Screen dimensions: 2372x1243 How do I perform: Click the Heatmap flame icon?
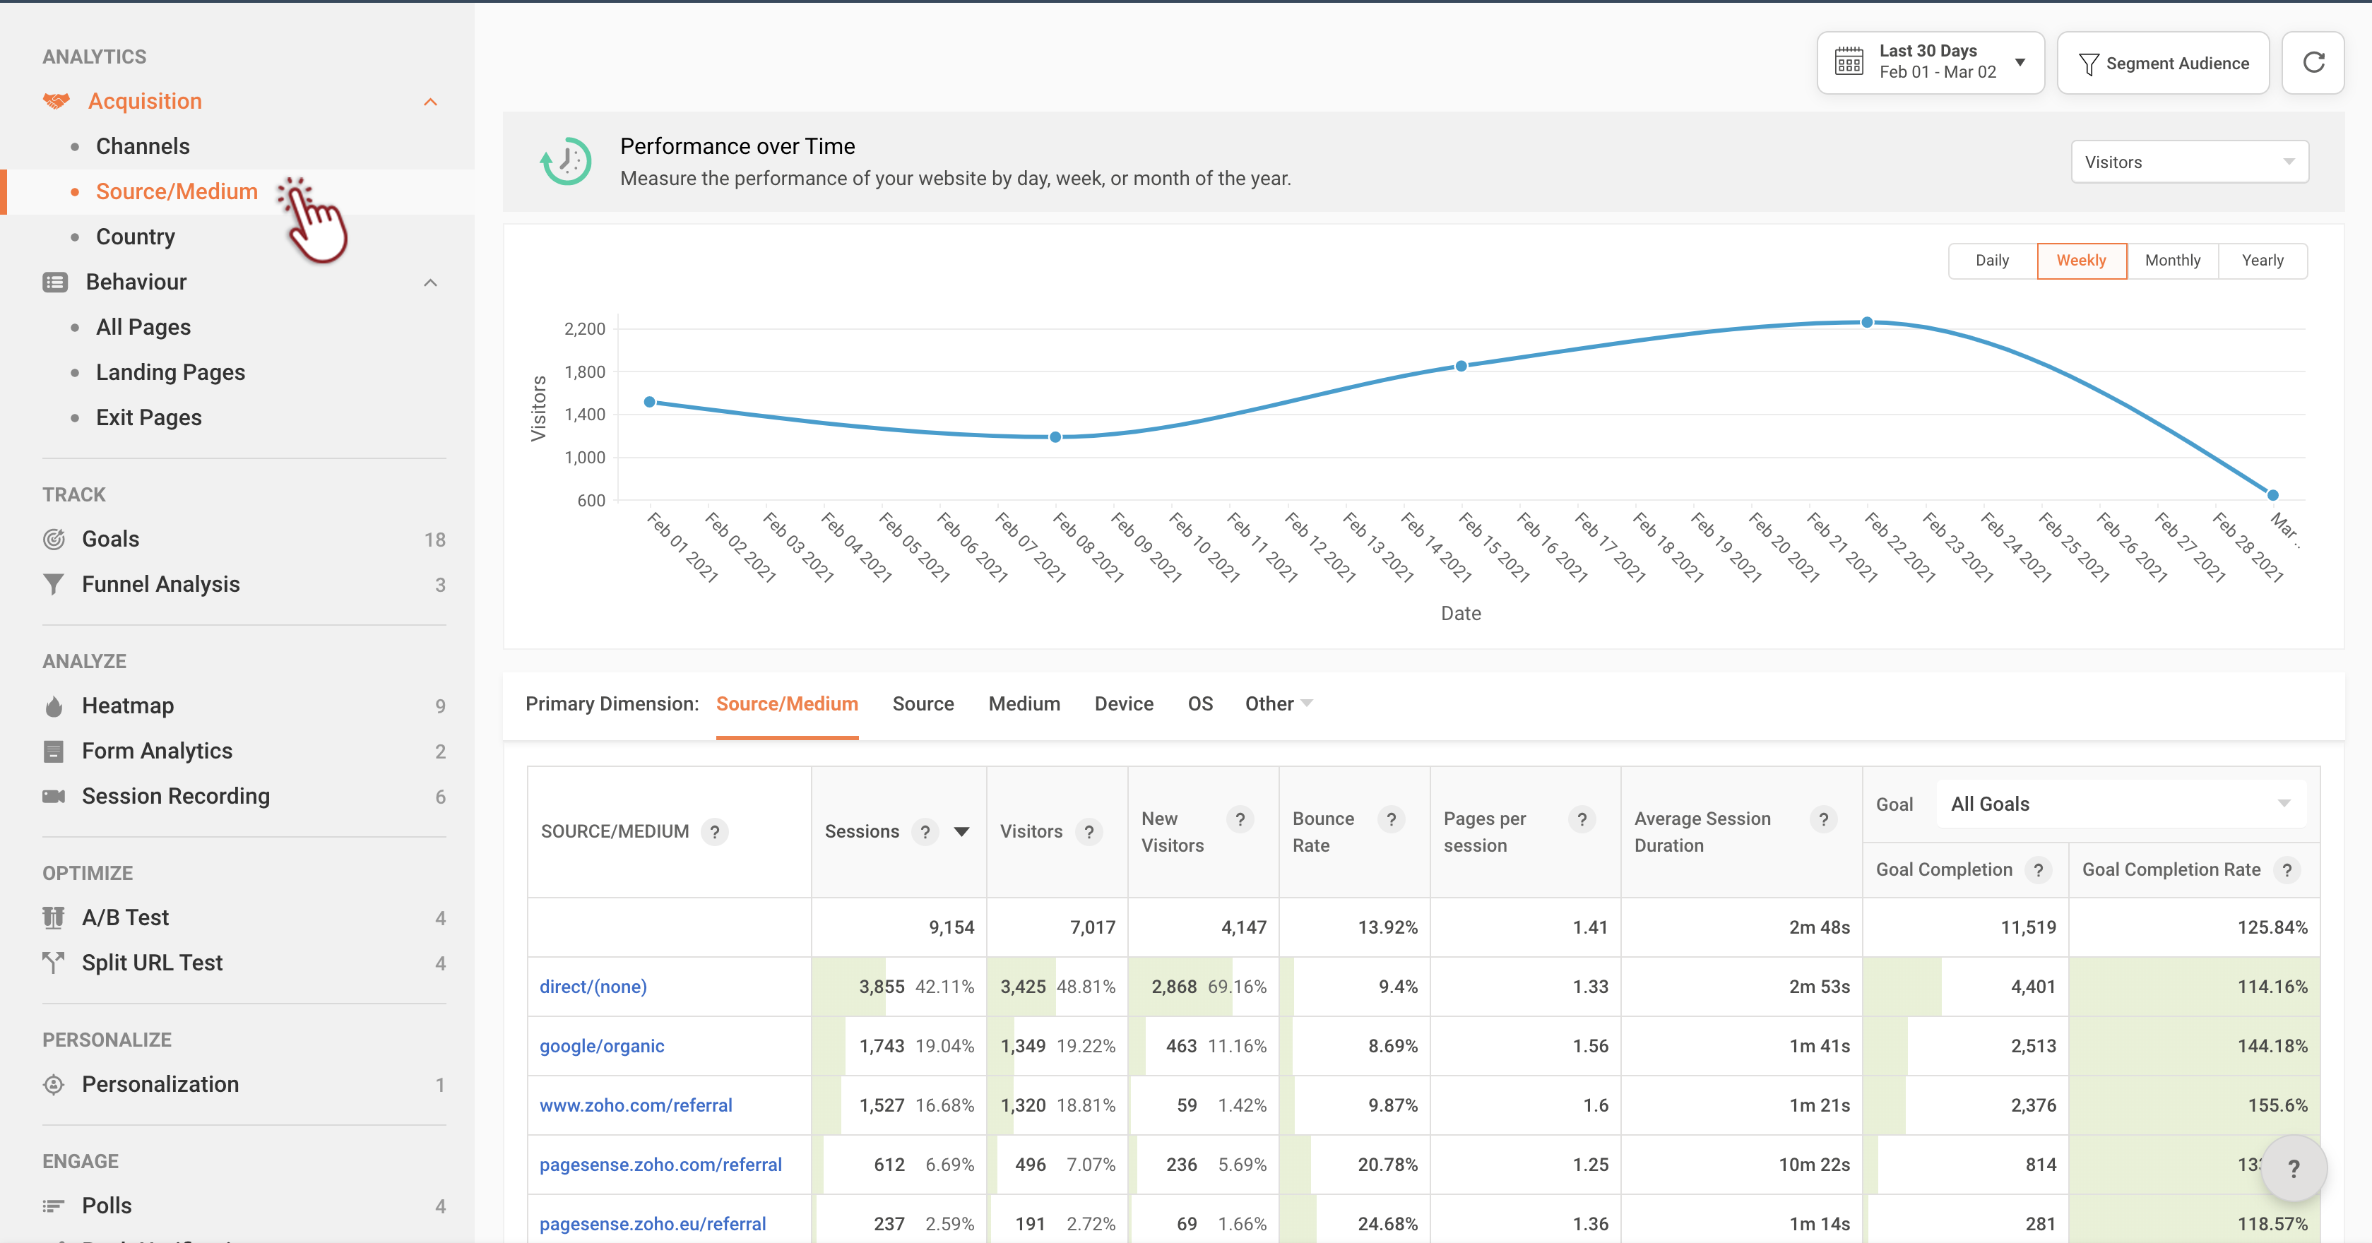pyautogui.click(x=54, y=706)
